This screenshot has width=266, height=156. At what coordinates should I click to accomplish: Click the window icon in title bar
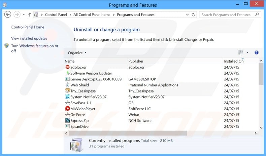tap(5, 5)
